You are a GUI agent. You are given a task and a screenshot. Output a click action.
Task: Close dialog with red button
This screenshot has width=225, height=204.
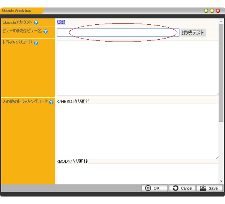218,11
